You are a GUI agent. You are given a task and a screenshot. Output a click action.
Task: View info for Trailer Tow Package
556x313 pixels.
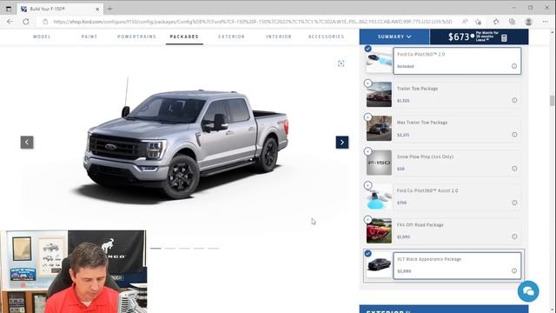pos(514,101)
